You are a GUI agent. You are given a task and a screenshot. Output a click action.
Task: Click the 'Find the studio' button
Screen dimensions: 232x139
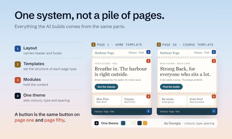tap(171, 87)
